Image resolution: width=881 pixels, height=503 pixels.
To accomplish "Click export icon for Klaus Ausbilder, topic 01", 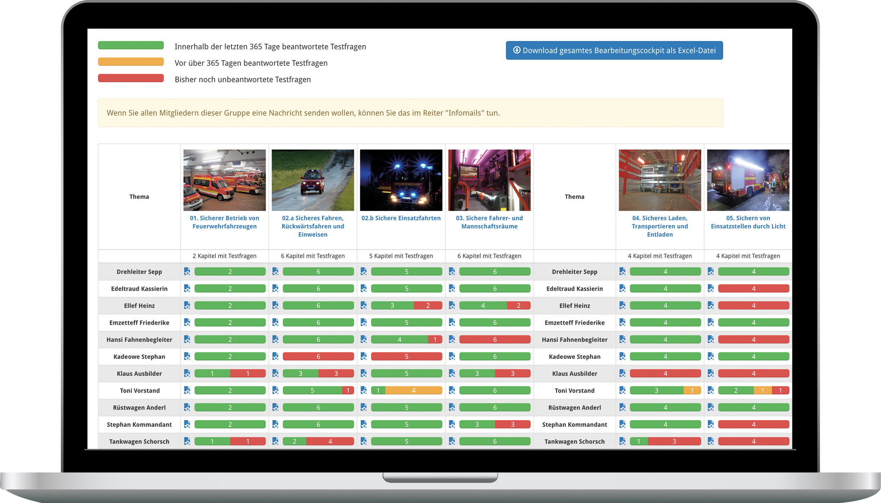I will click(187, 373).
